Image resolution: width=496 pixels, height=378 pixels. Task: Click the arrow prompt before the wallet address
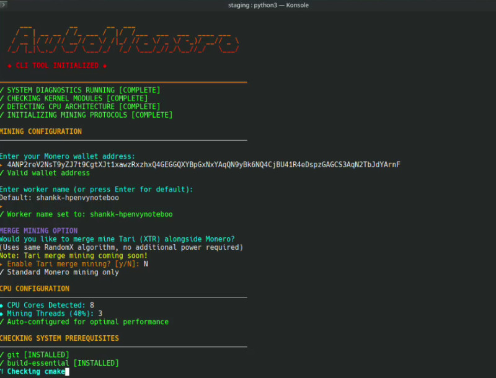[2, 165]
